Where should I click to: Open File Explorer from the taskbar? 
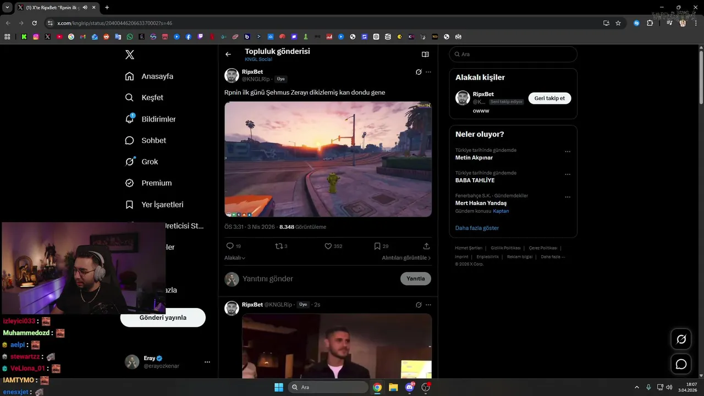pos(393,387)
